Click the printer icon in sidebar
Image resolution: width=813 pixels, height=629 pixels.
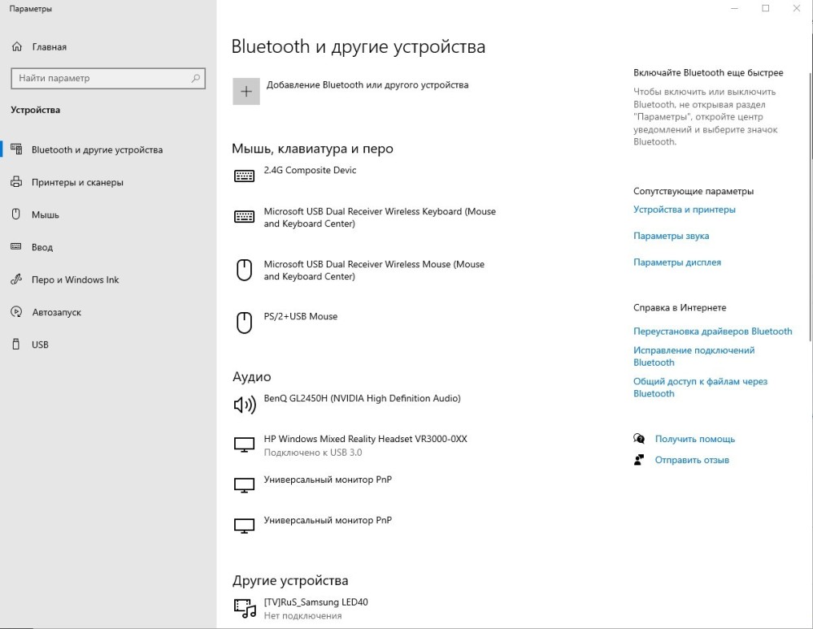coord(16,182)
